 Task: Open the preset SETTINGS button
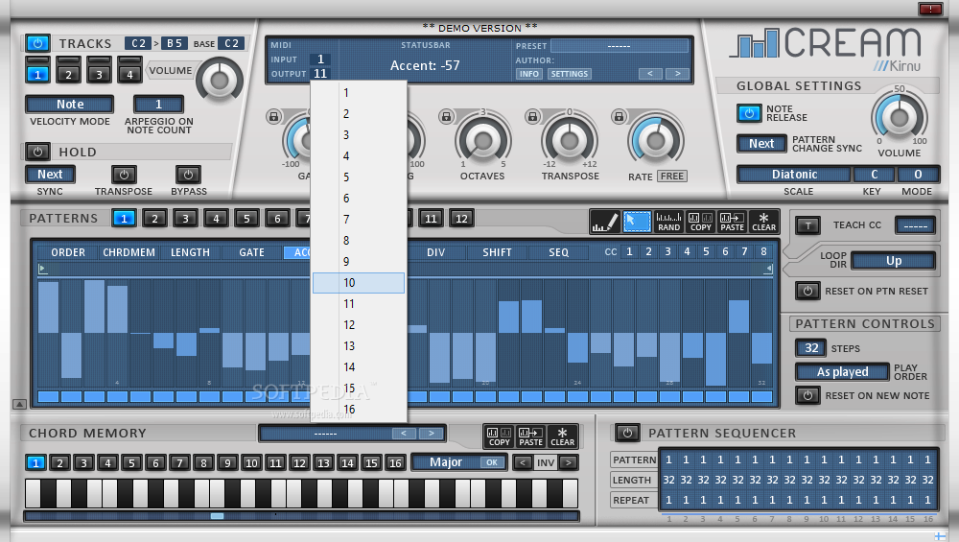coord(569,74)
